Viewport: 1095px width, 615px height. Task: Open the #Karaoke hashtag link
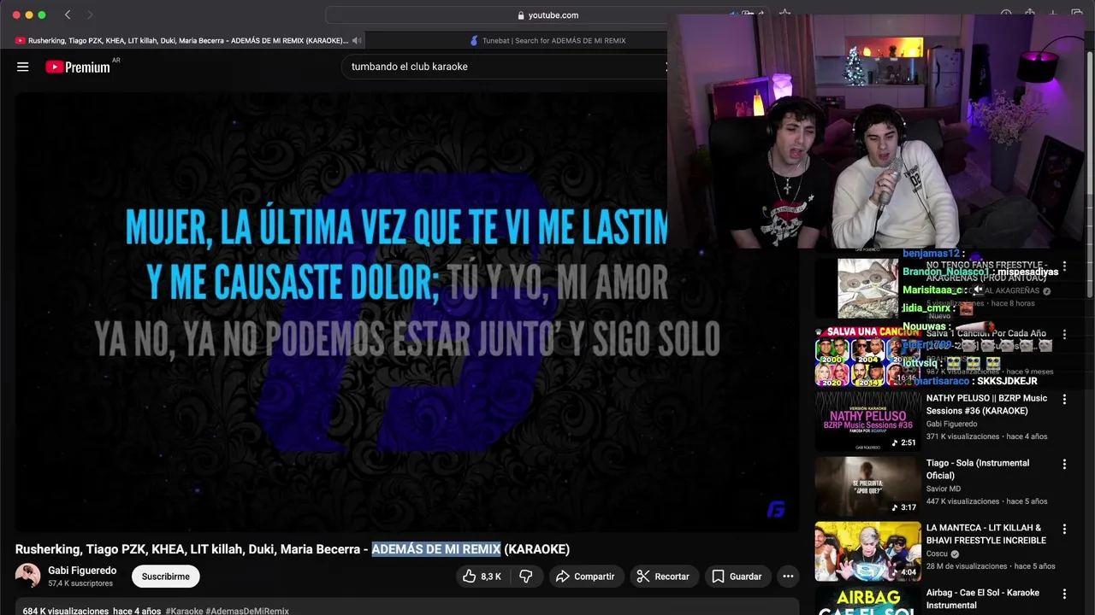click(x=184, y=611)
